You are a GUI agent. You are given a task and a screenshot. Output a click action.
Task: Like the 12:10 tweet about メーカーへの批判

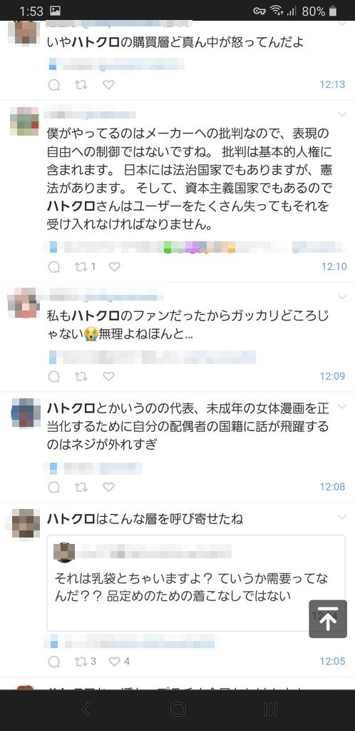click(x=115, y=267)
